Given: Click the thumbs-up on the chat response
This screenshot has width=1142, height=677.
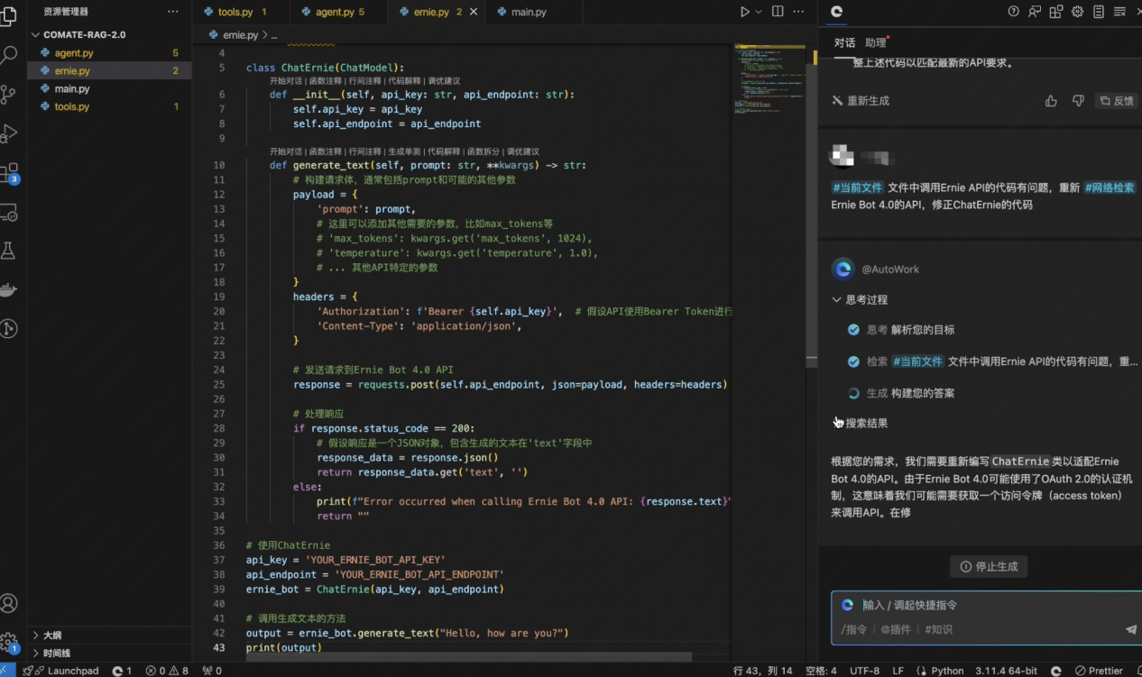Looking at the screenshot, I should coord(1051,101).
